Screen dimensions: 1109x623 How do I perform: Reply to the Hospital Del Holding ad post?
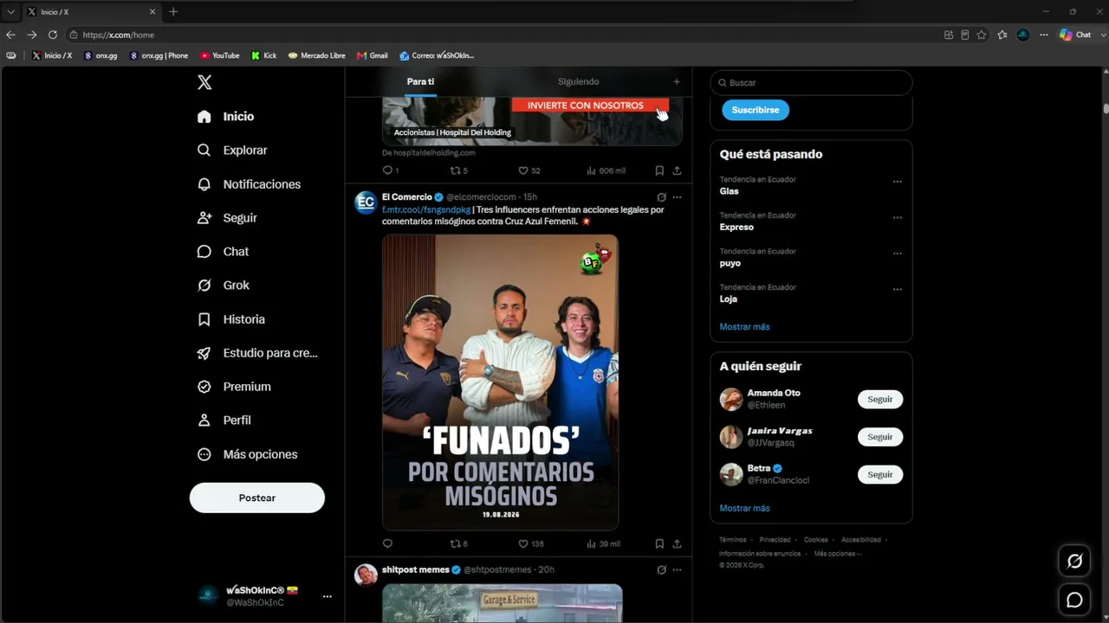coord(391,170)
